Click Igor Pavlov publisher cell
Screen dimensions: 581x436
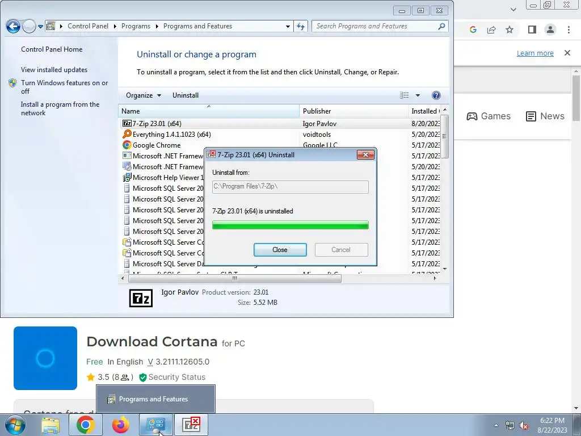click(x=319, y=123)
